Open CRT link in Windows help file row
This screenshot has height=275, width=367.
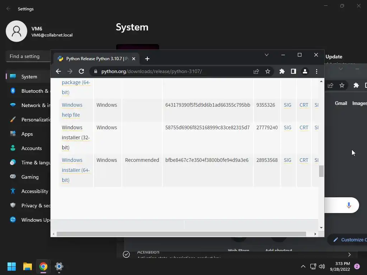304,105
